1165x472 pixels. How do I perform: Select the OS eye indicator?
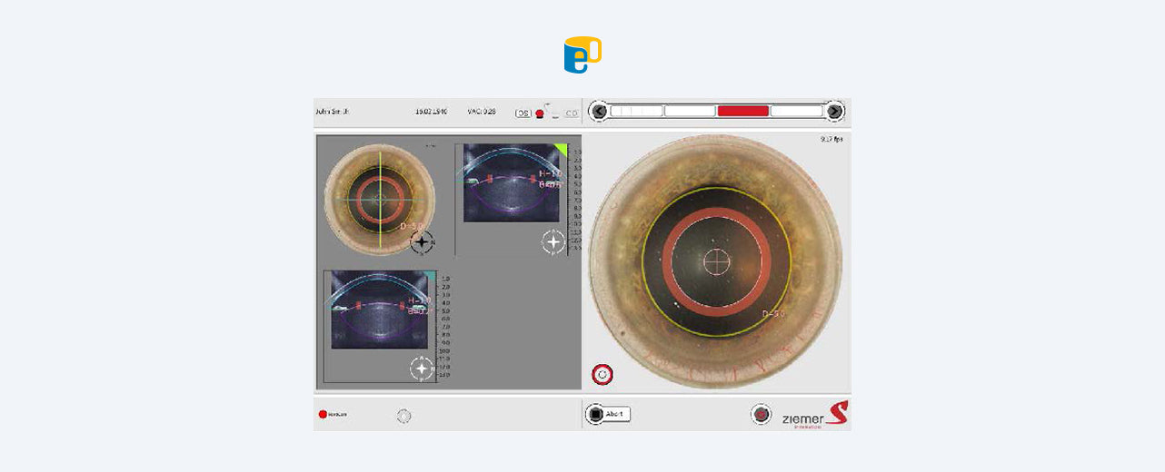[523, 113]
